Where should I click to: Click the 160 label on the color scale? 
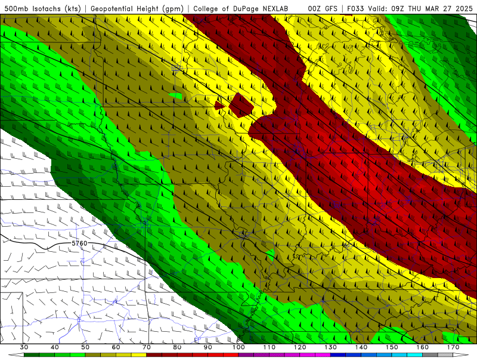point(423,347)
